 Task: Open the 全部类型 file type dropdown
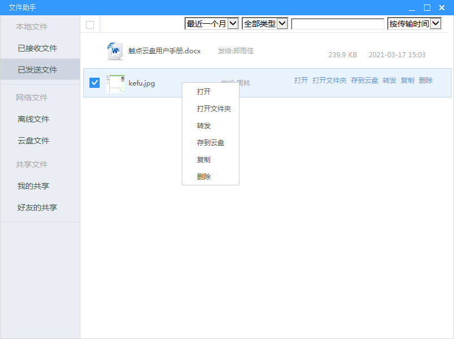(265, 24)
